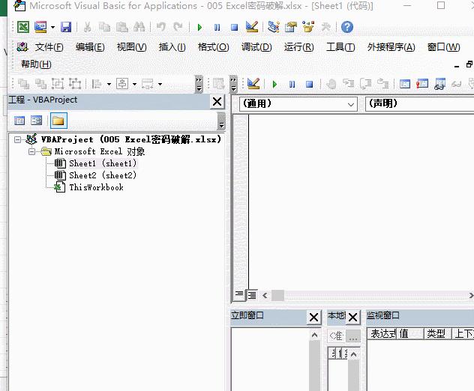Open the Immediate Window toolbar icon
474x391 pixels.
point(422,84)
